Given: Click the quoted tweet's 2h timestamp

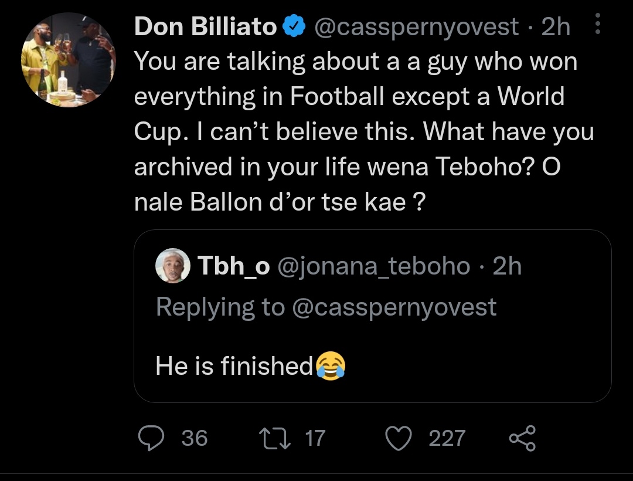Looking at the screenshot, I should tap(507, 266).
